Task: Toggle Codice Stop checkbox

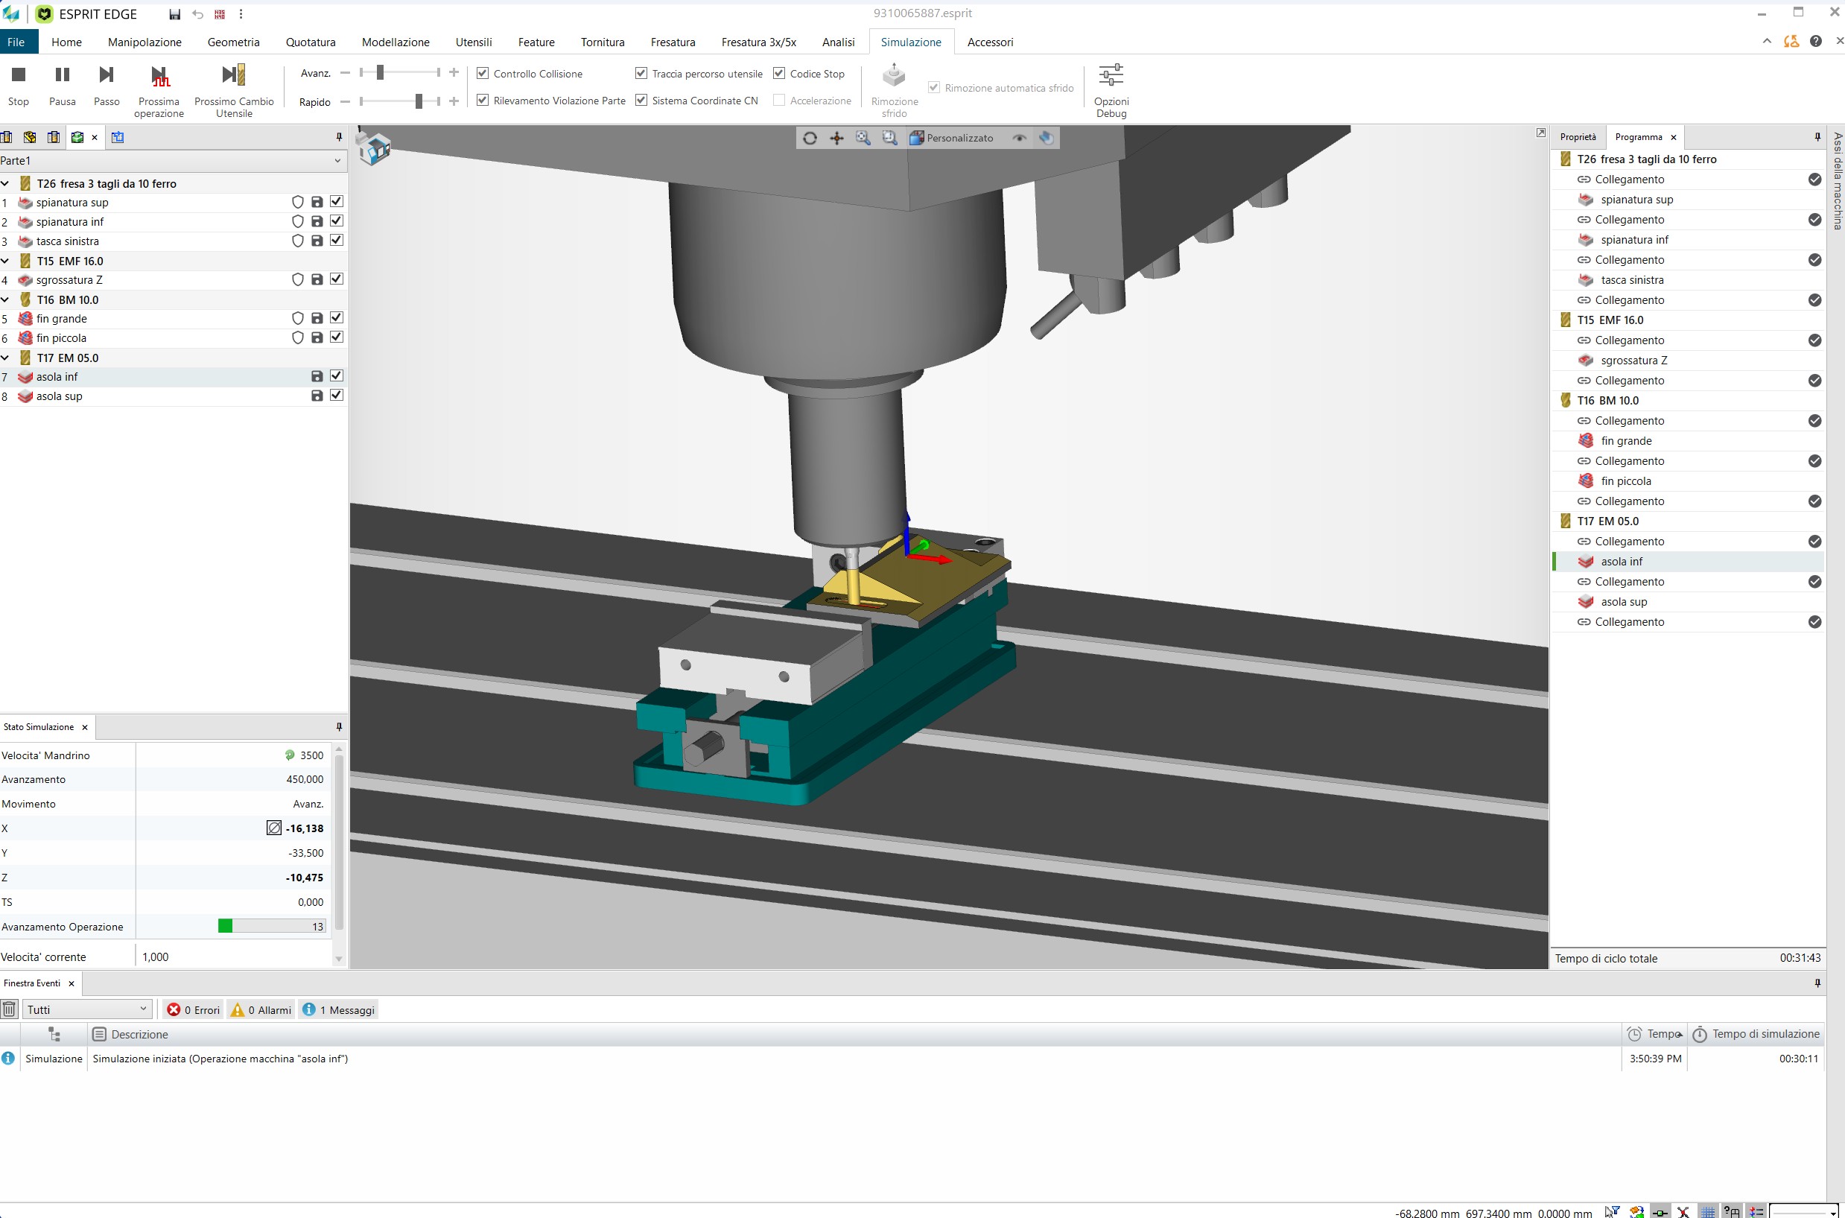Action: pyautogui.click(x=779, y=73)
